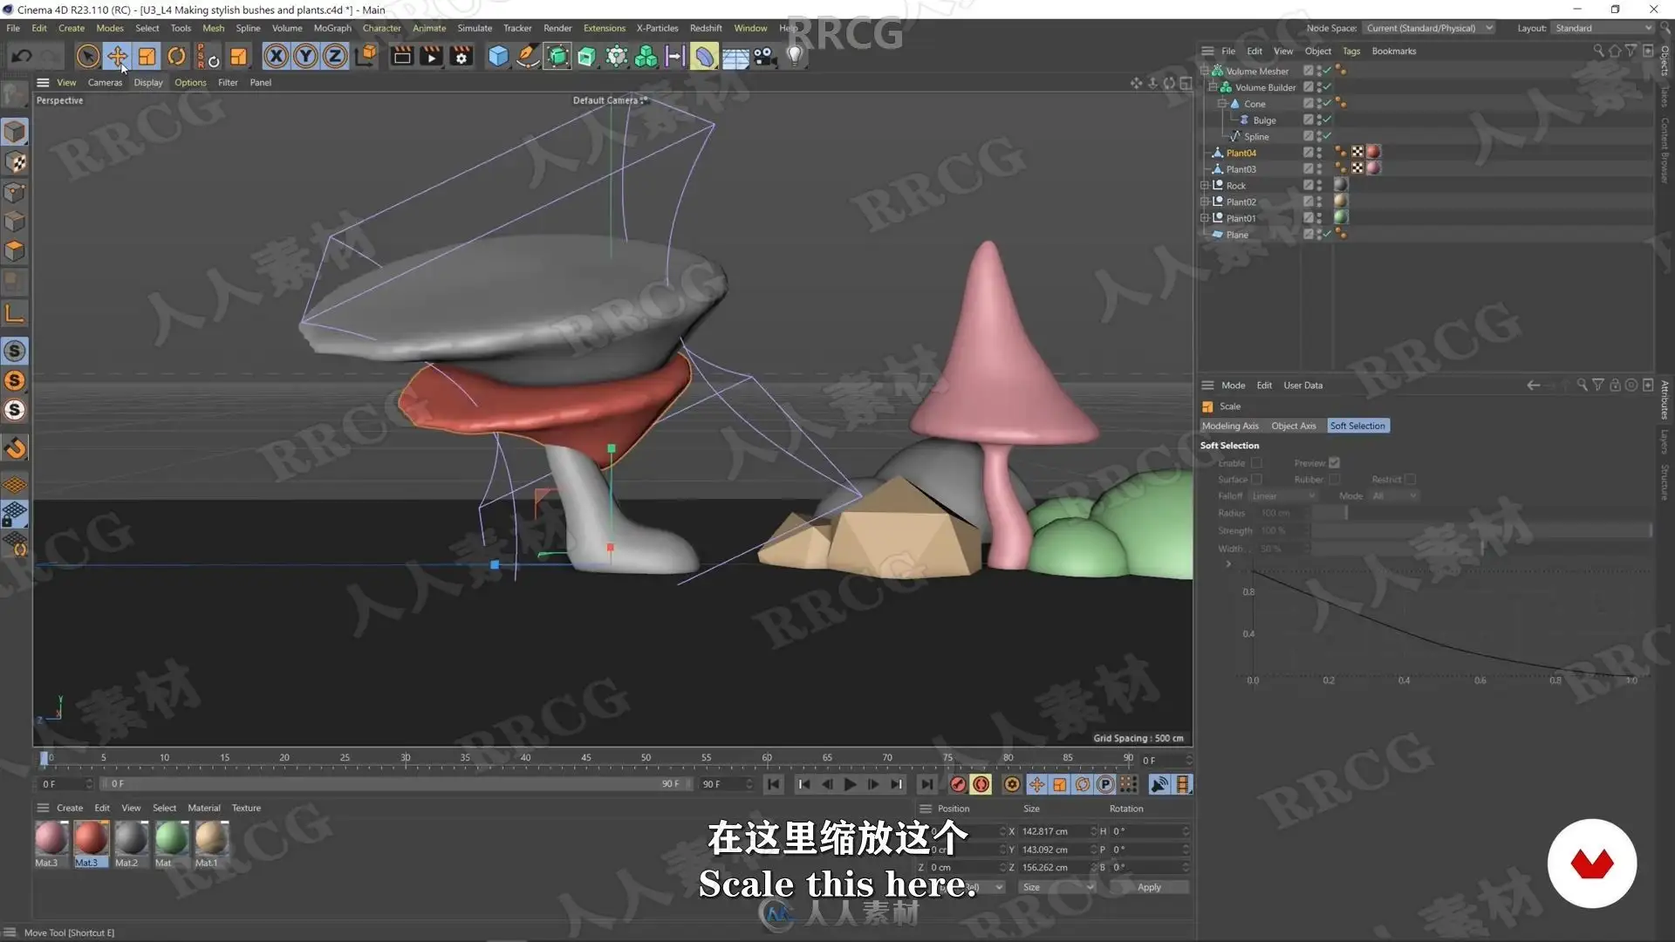Expand the Plant02 object node

[x=1205, y=202]
